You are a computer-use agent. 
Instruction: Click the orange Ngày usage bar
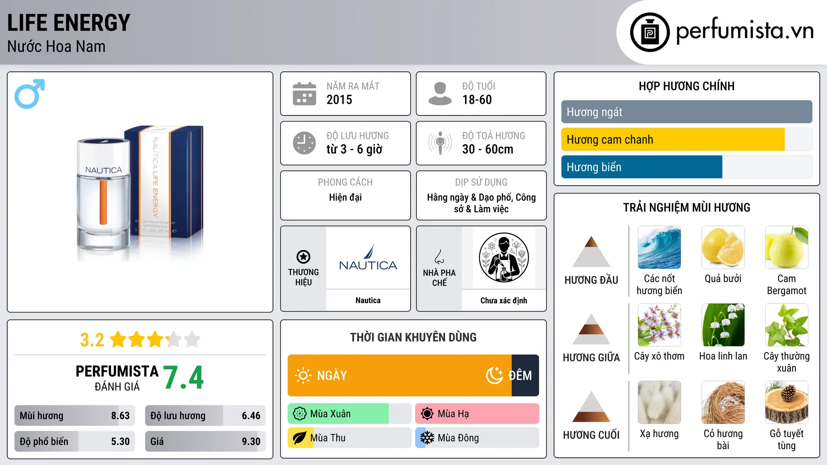pyautogui.click(x=399, y=375)
